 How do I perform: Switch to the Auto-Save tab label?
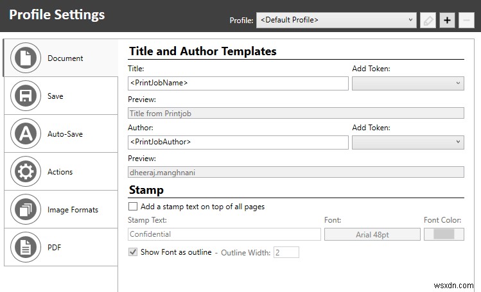click(x=65, y=134)
